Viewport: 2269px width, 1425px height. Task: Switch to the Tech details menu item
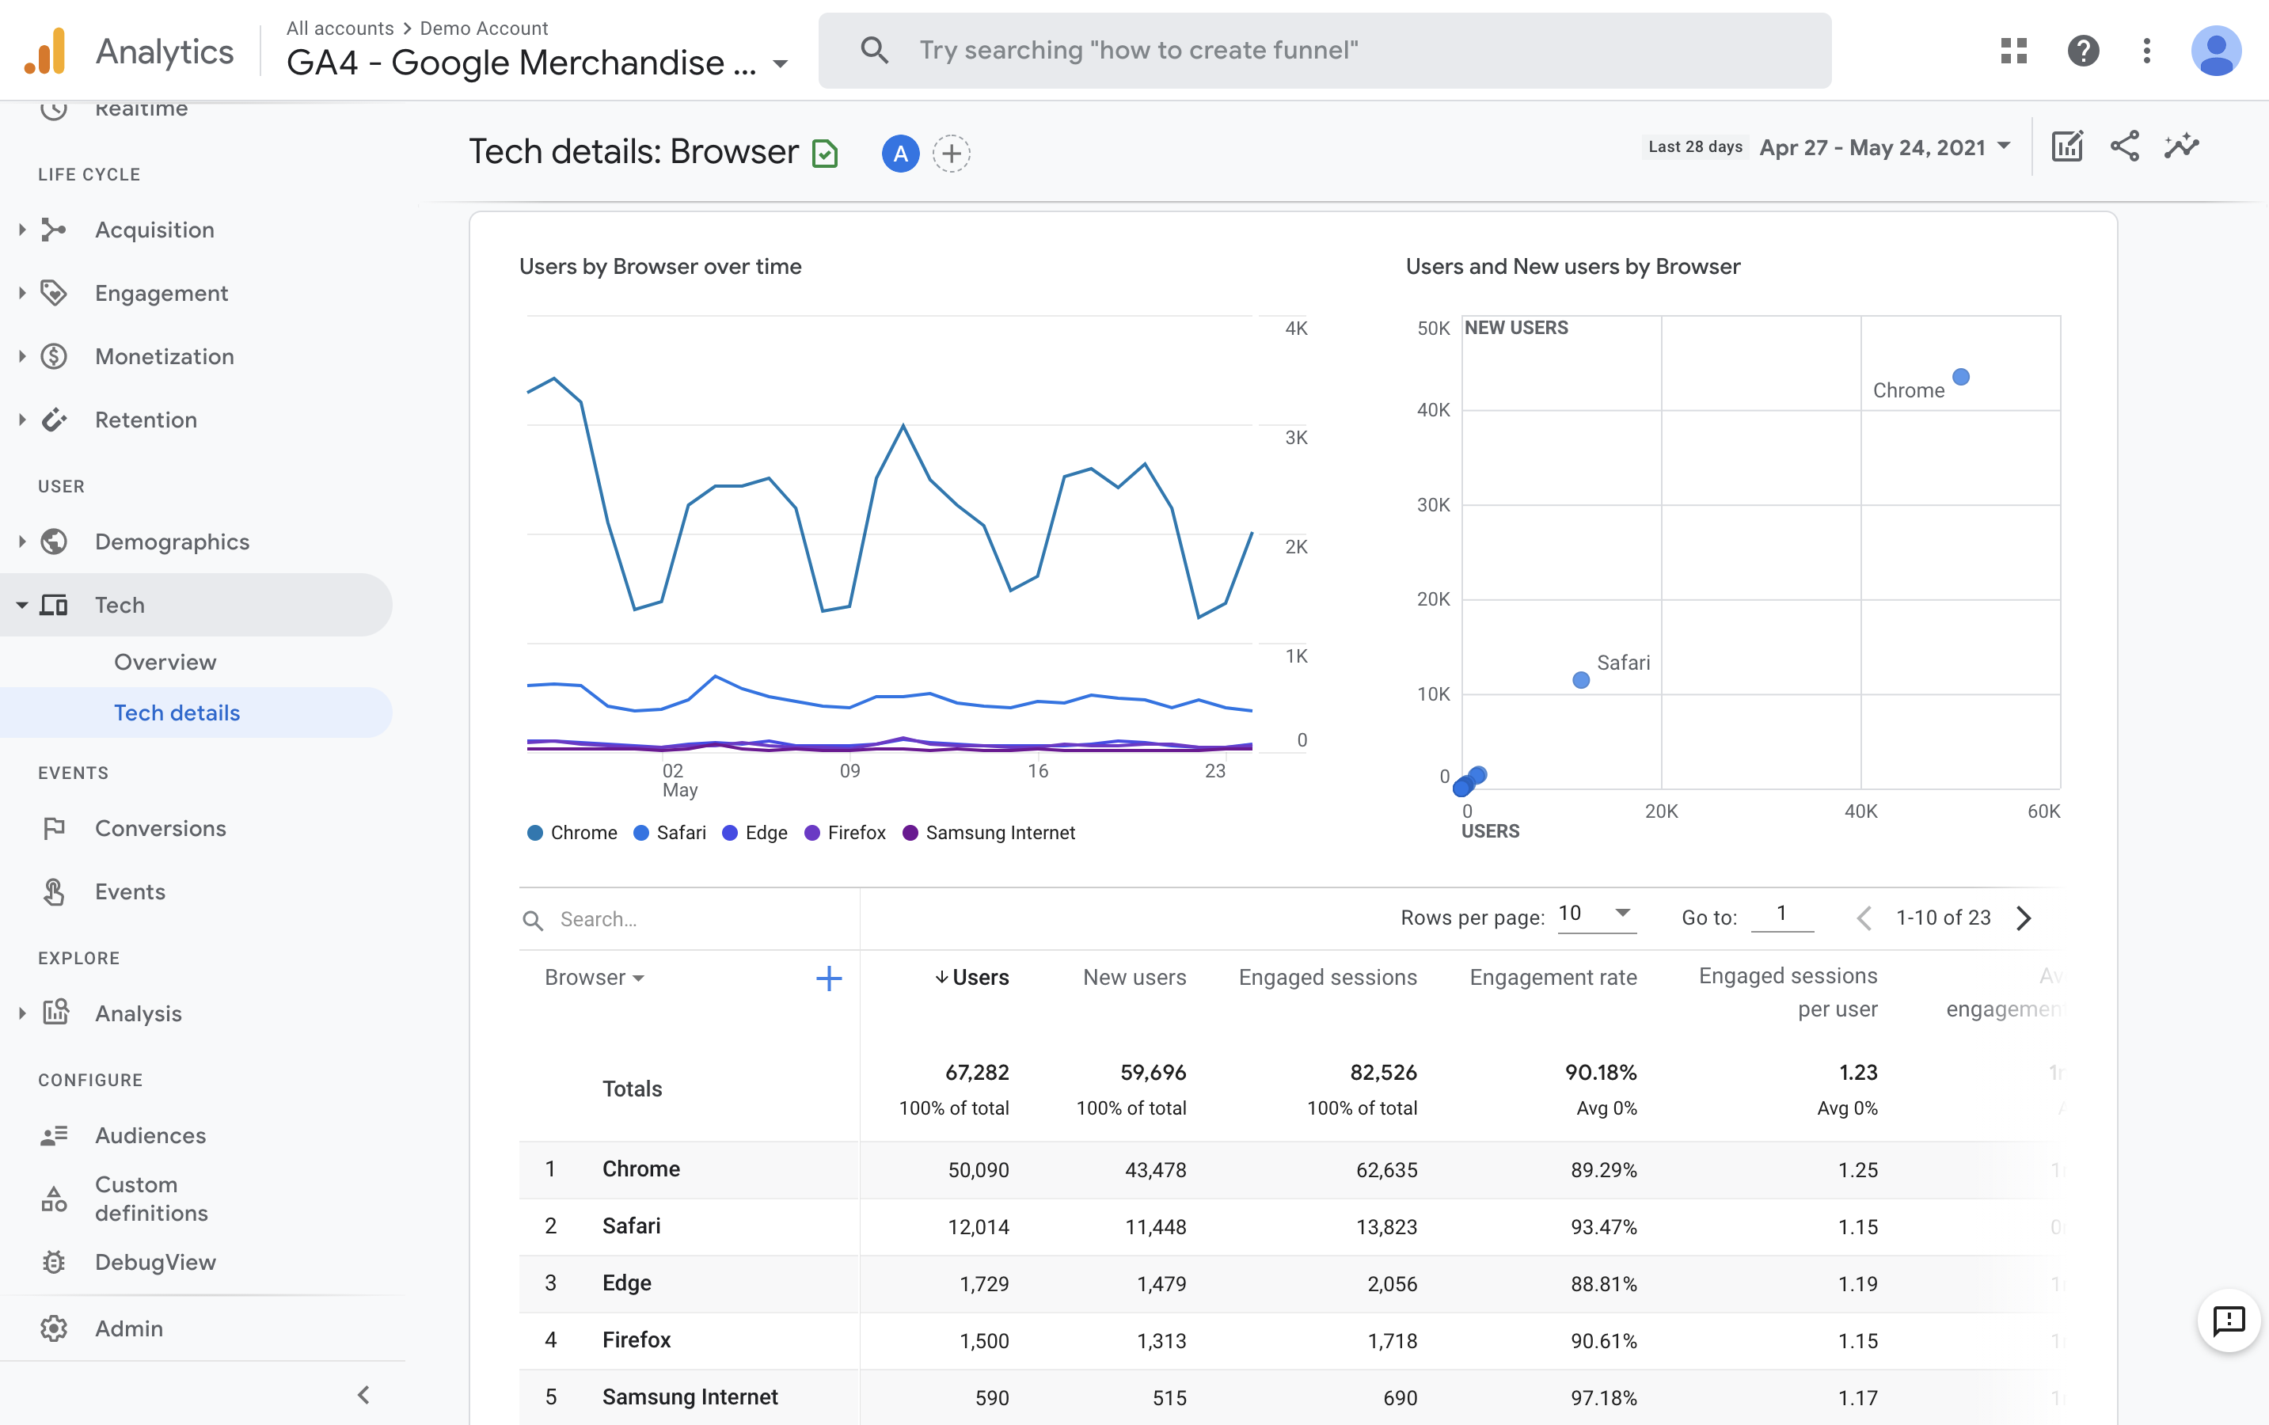pos(177,712)
